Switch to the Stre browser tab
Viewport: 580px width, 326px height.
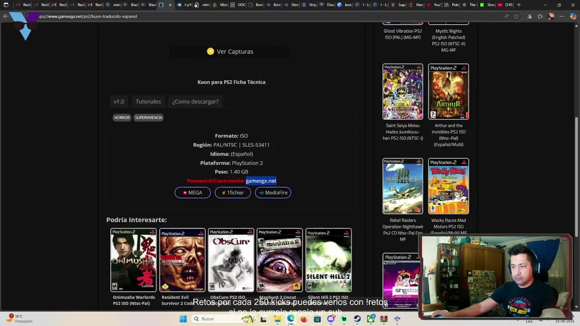[487, 5]
